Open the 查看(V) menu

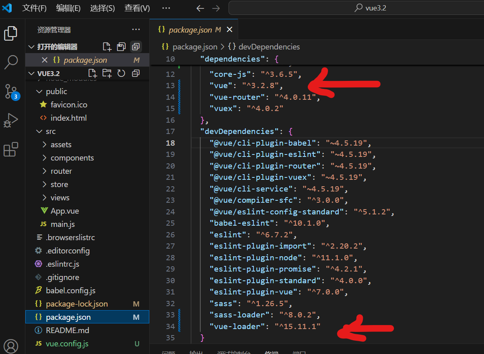137,8
